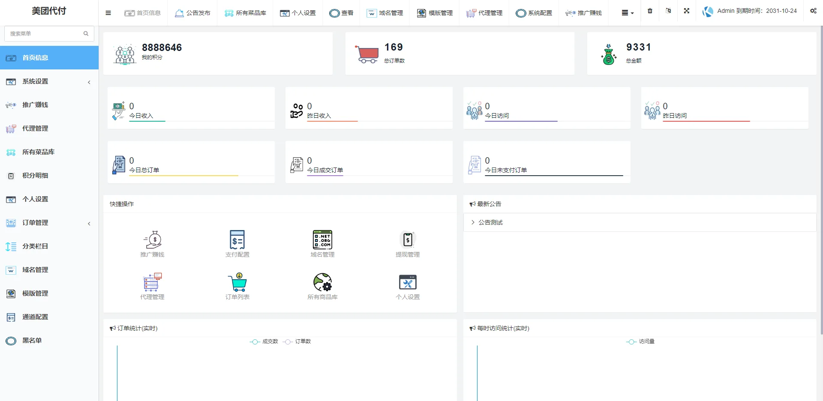Click the 搜索菜单 search input field
This screenshot has height=401, width=823.
(45, 33)
